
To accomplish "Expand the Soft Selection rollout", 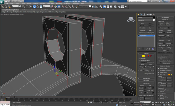I will point(146,79).
